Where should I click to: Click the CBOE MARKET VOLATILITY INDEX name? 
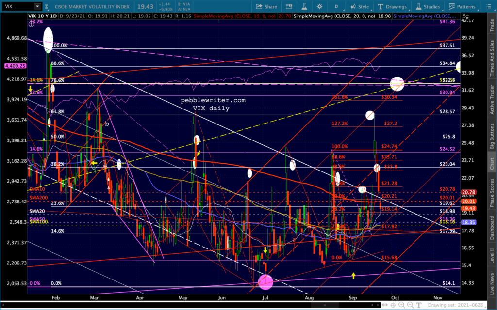point(92,7)
